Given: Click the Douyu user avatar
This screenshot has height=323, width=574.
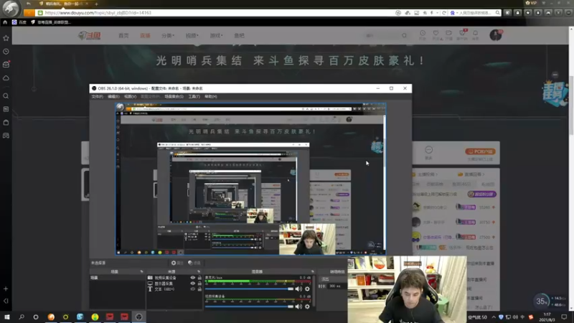Looking at the screenshot, I should pyautogui.click(x=496, y=35).
